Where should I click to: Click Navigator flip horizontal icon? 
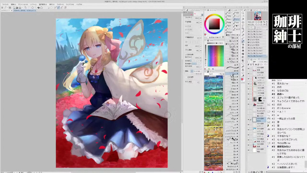(x=264, y=24)
